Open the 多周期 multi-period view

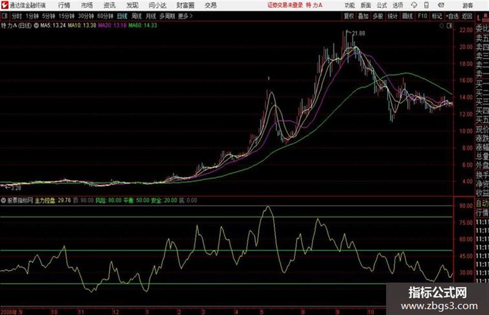pos(167,16)
